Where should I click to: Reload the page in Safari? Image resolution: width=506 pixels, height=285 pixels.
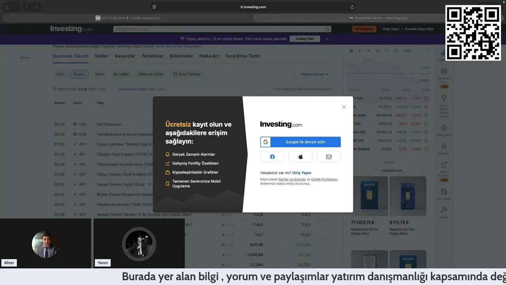point(352,7)
